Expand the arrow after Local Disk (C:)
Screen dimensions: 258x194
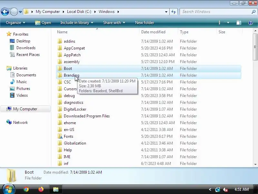tap(95, 12)
